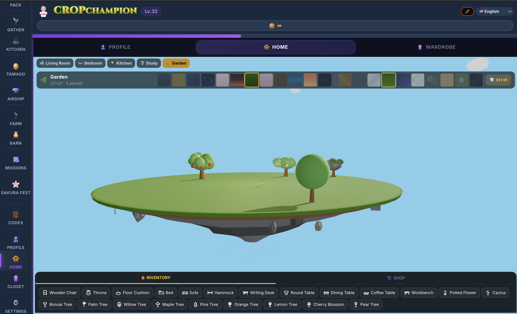Click the test tube icon near the language selector
Screen dimensions: 517x314
point(467,11)
